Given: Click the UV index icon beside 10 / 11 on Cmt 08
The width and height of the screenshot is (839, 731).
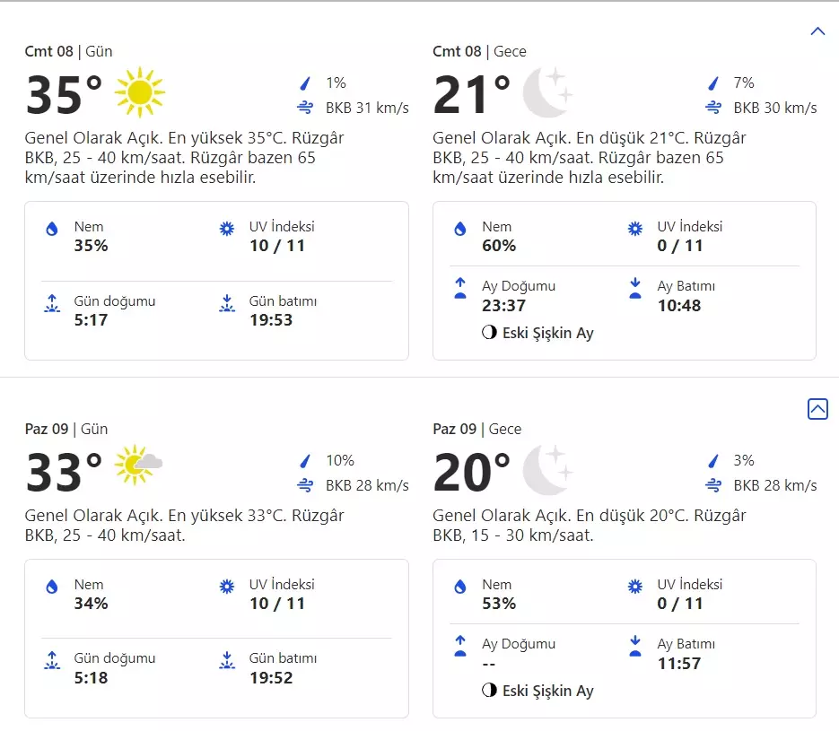Looking at the screenshot, I should [227, 229].
